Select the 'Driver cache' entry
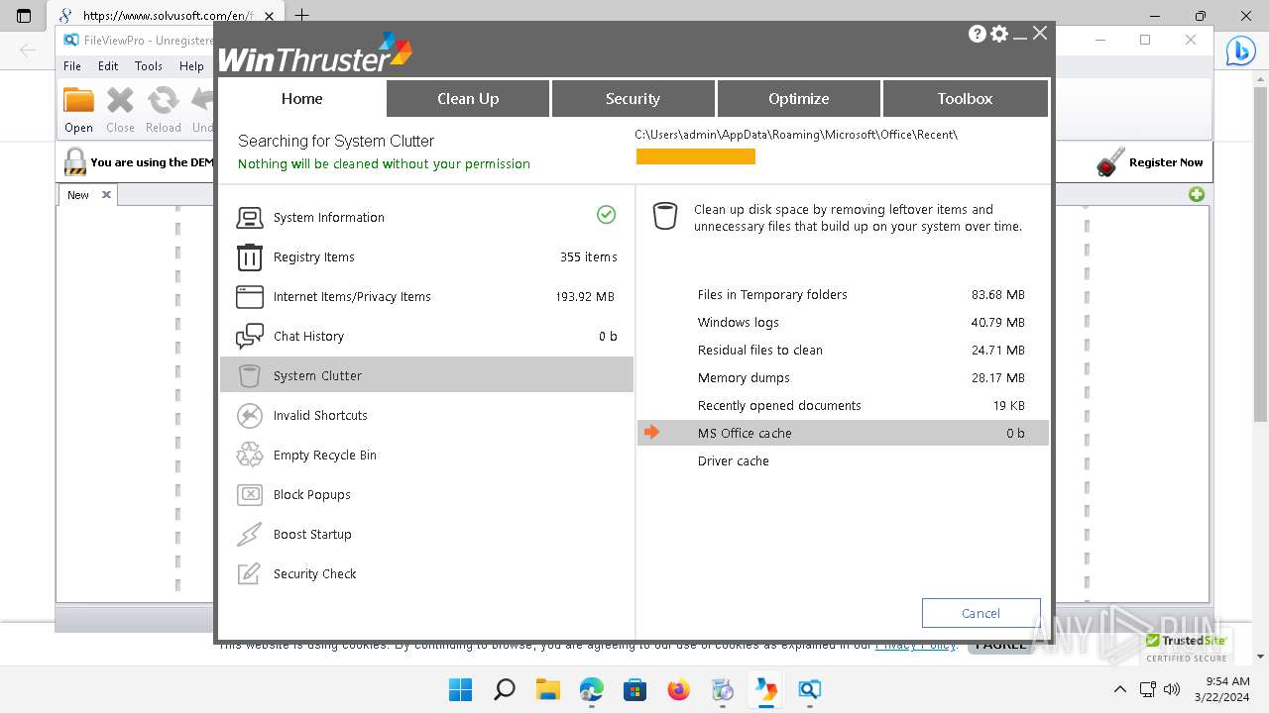 pyautogui.click(x=843, y=460)
